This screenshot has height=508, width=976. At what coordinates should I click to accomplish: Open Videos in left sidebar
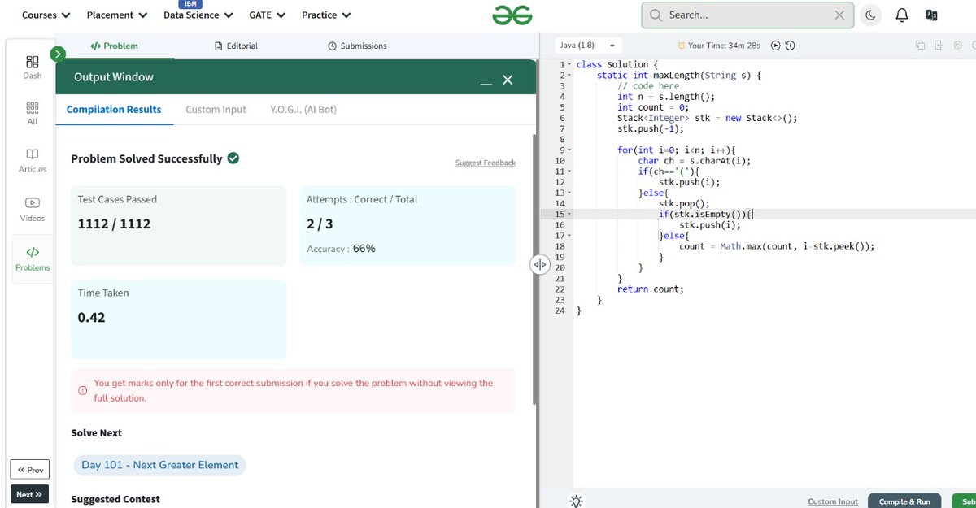pos(33,210)
